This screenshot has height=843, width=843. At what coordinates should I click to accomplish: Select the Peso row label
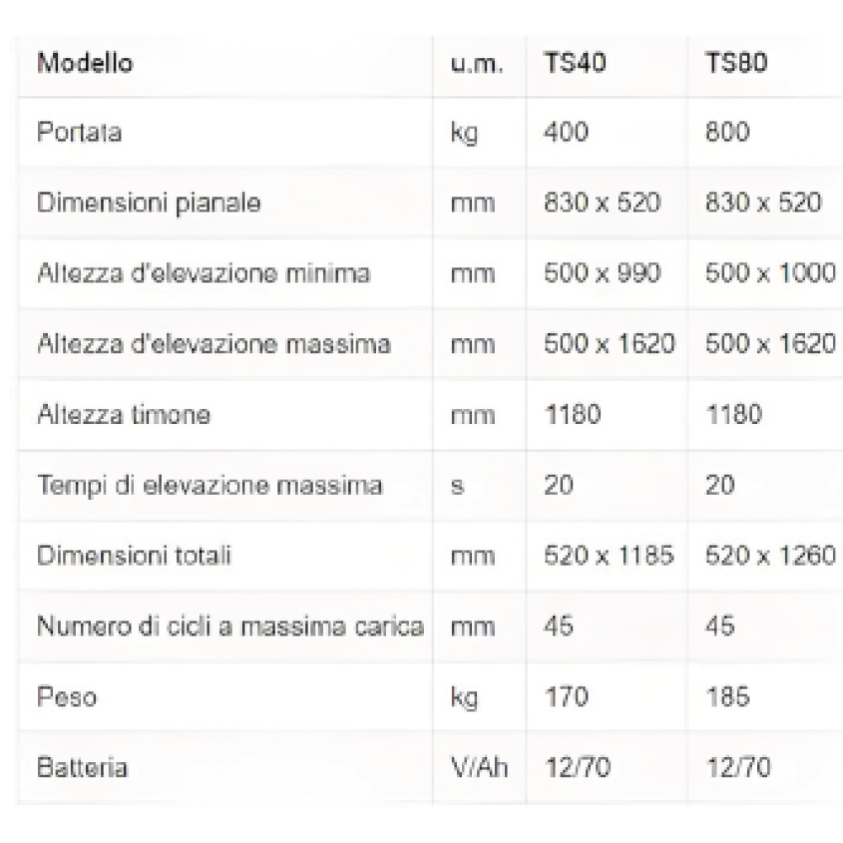(67, 697)
